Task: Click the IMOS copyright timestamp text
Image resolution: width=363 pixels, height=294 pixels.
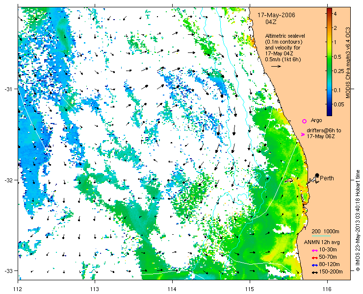Action: pos(358,220)
